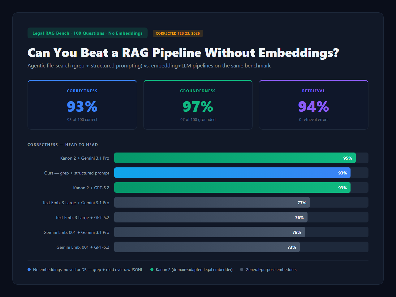Screen dimensions: 396x297
Task: Select the Correctness 93% card
Action: point(82,105)
